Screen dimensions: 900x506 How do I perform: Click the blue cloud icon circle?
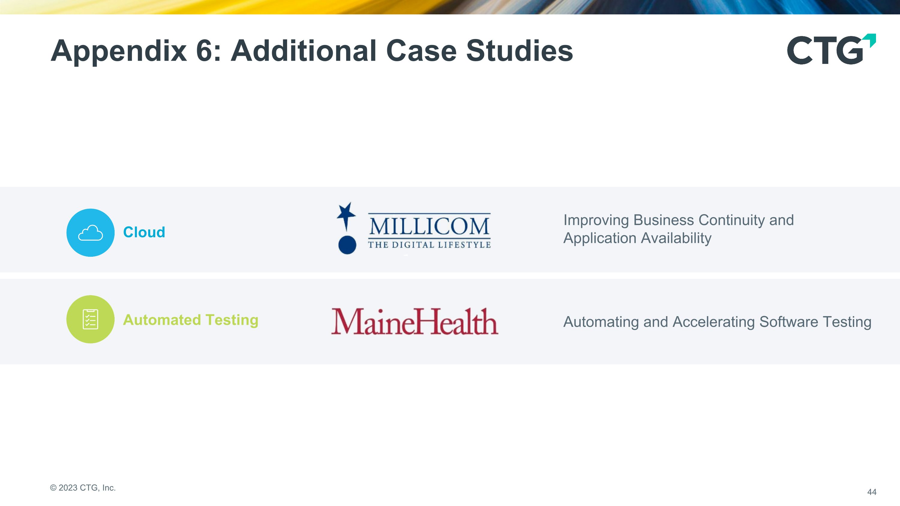tap(91, 232)
